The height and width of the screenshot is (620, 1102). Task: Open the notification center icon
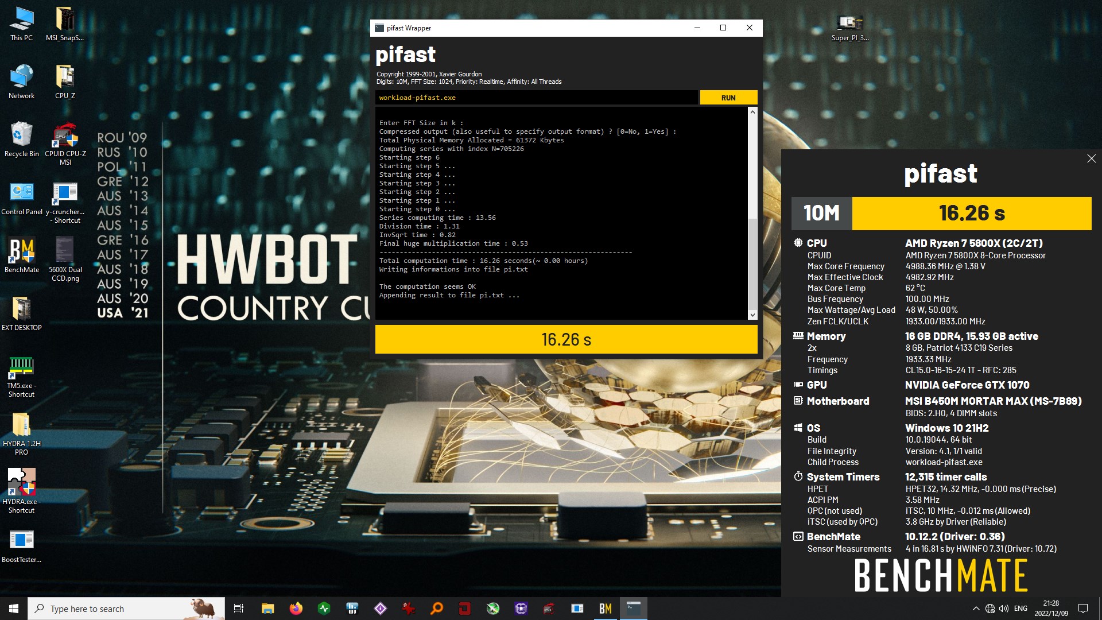click(x=1083, y=609)
